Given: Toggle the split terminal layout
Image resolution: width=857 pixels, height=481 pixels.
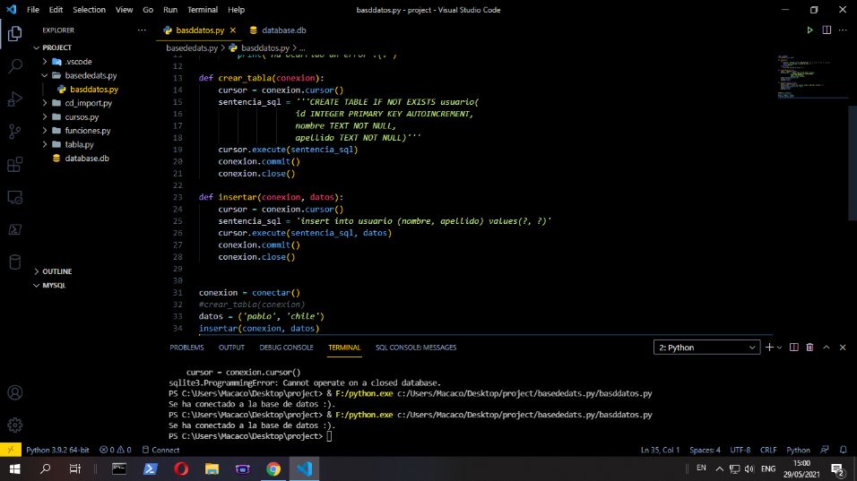Looking at the screenshot, I should (793, 348).
